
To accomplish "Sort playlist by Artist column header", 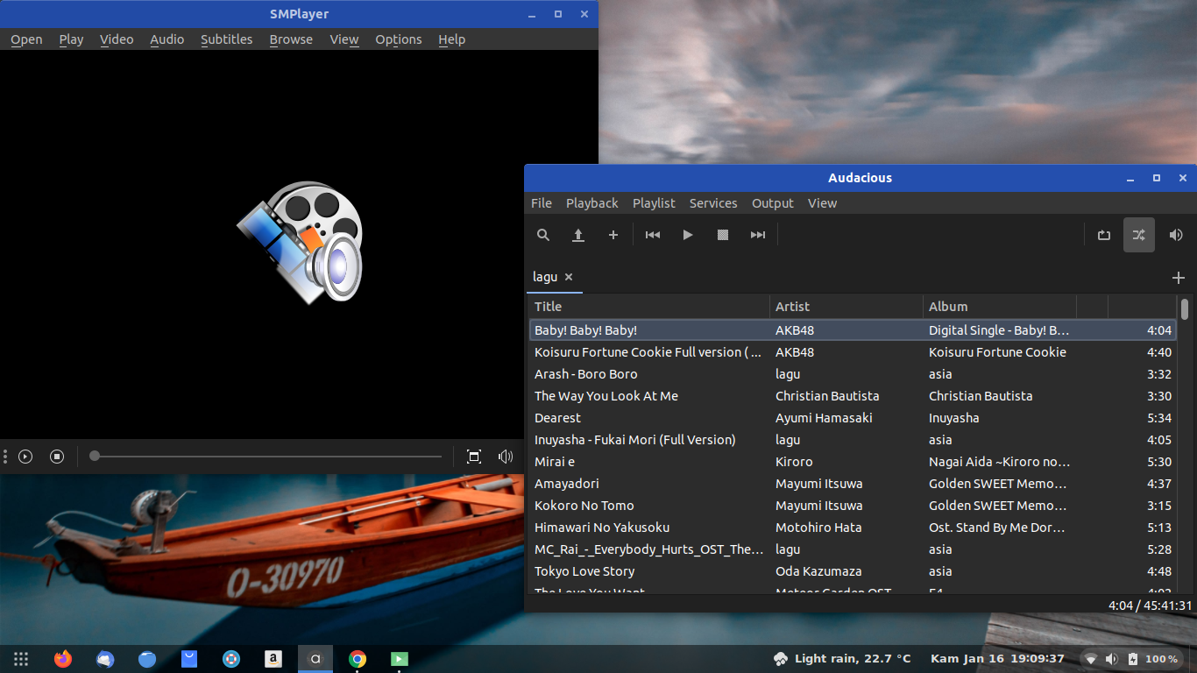I will pos(846,307).
